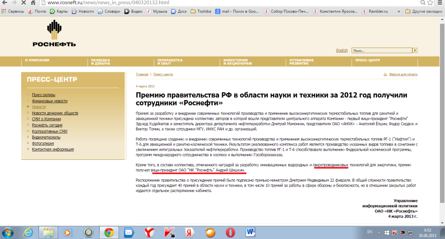Open the Toshiba bookmarks folder

pyautogui.click(x=201, y=11)
